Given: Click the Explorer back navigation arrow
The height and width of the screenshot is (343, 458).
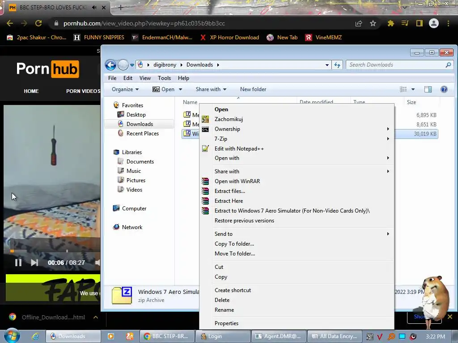Looking at the screenshot, I should click(111, 65).
